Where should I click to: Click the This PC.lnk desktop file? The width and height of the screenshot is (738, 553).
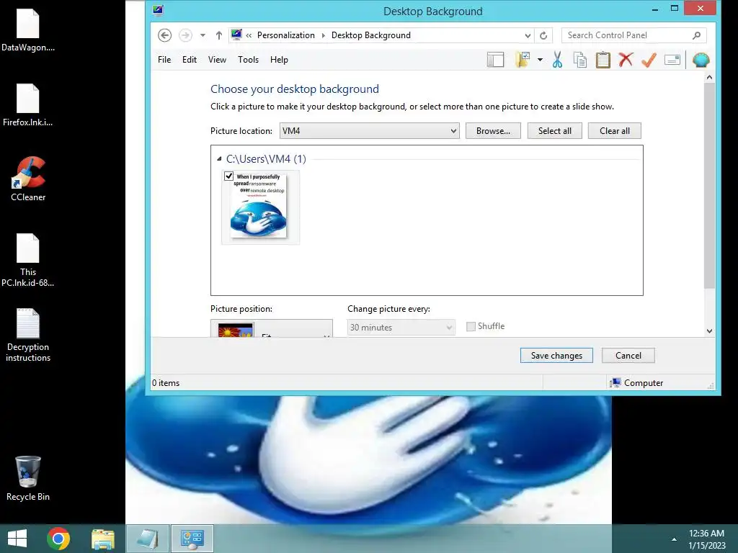pos(28,260)
